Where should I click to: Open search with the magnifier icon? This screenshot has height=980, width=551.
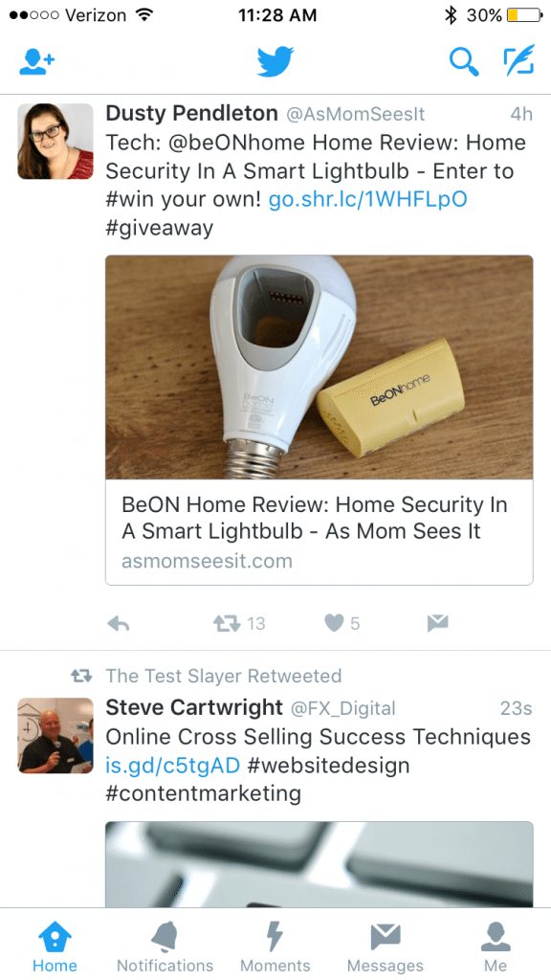[464, 61]
